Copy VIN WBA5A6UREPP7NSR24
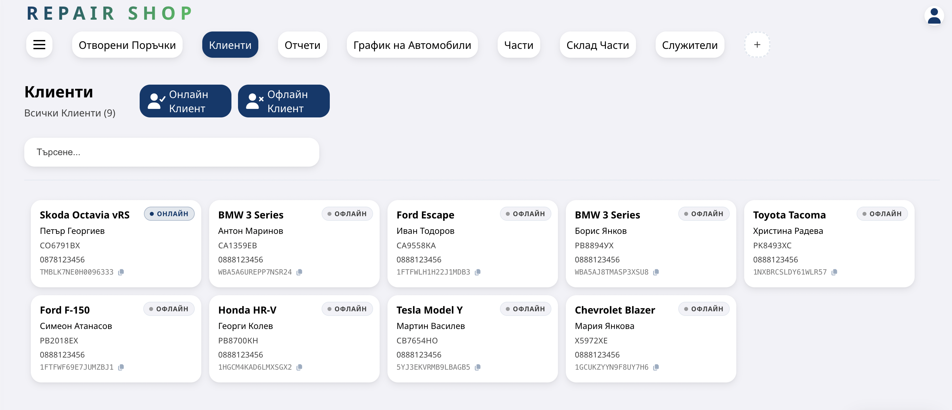Image resolution: width=952 pixels, height=410 pixels. tap(299, 272)
